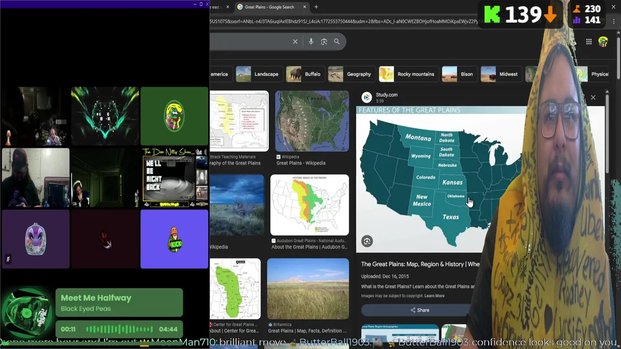This screenshot has height=349, width=621.
Task: Click the Share button
Action: click(420, 310)
